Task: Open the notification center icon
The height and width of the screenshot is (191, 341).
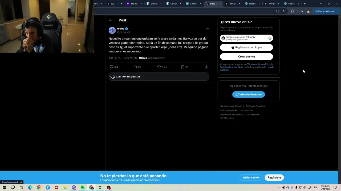Action: coord(335,188)
